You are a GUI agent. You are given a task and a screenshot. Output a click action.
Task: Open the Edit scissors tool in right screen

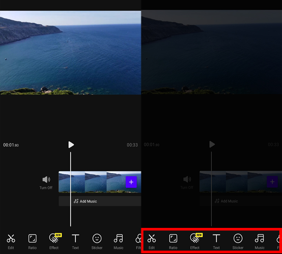(x=152, y=242)
